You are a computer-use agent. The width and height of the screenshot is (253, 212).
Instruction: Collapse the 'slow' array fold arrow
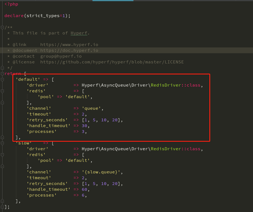pos(2,143)
